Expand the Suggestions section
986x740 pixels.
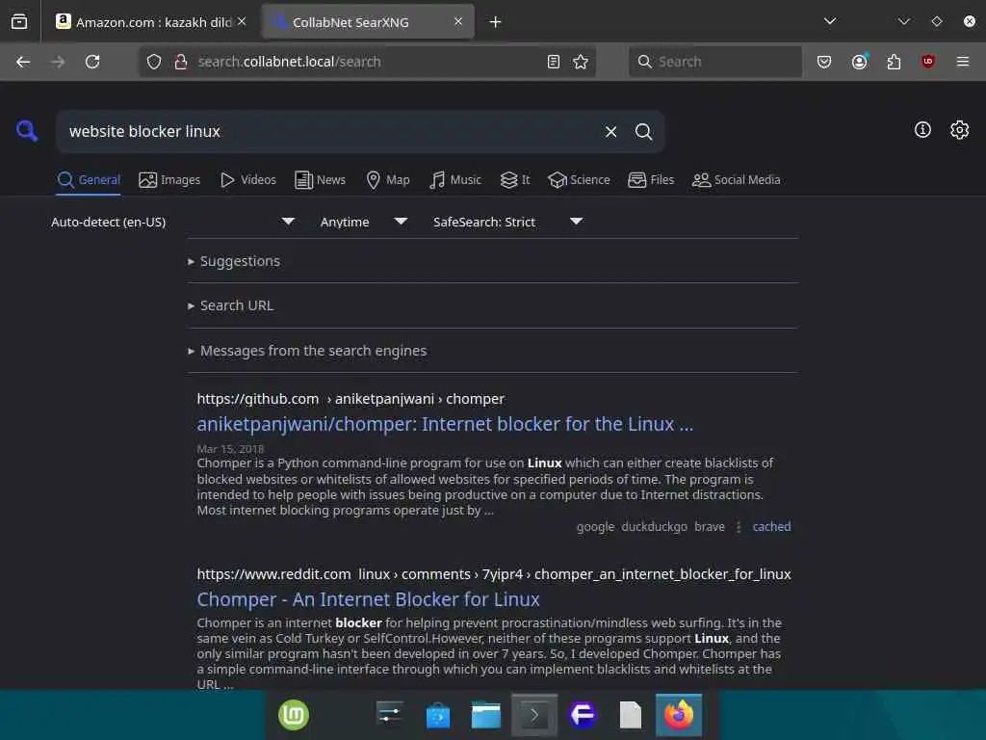(234, 261)
